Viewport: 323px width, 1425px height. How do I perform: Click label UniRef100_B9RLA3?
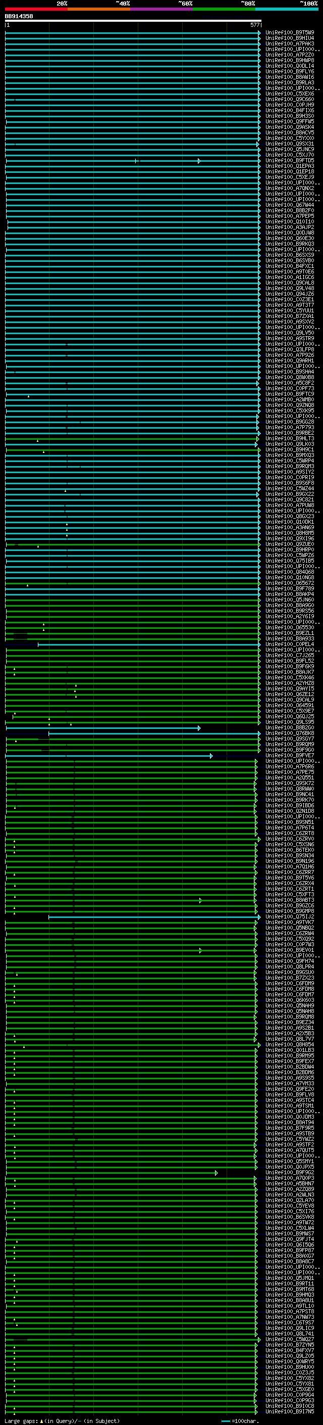[x=290, y=82]
